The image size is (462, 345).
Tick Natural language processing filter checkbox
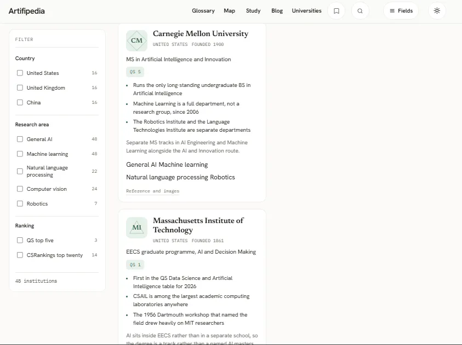click(20, 171)
